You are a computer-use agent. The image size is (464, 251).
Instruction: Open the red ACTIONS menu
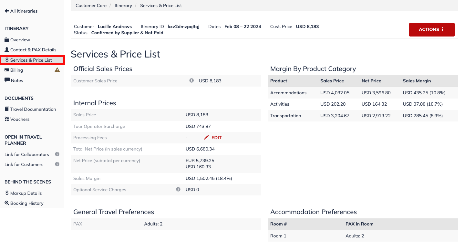click(432, 29)
